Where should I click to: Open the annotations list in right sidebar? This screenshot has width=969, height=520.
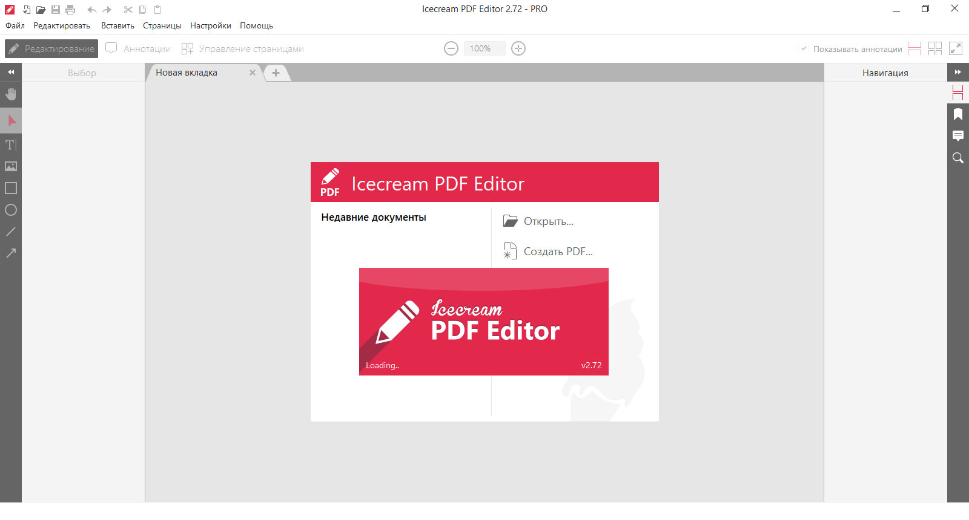click(958, 136)
